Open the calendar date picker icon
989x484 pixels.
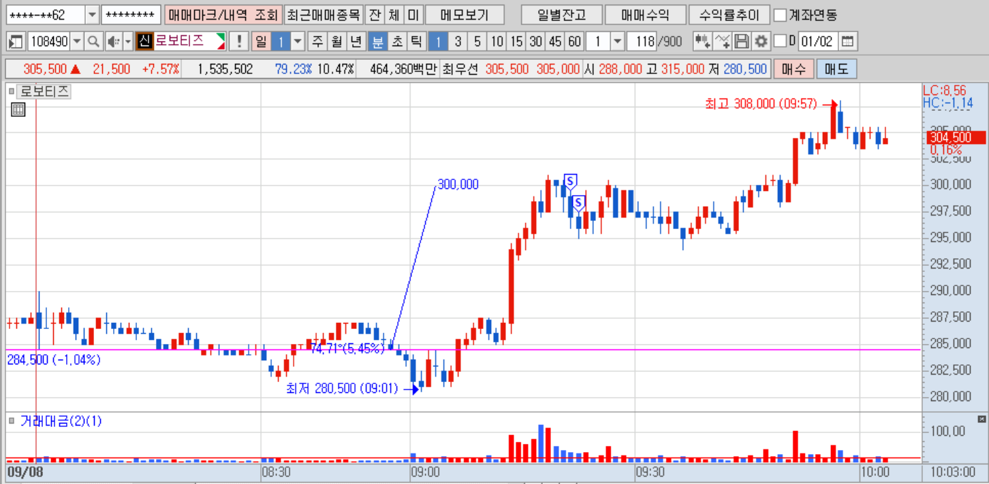[x=847, y=41]
